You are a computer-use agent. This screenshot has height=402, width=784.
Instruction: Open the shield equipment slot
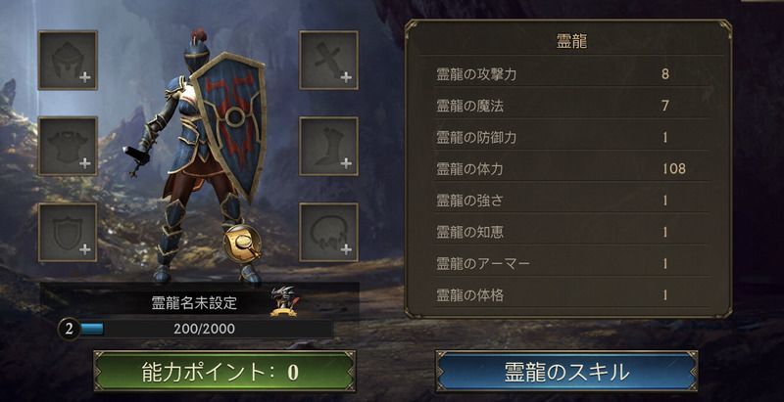coord(68,232)
